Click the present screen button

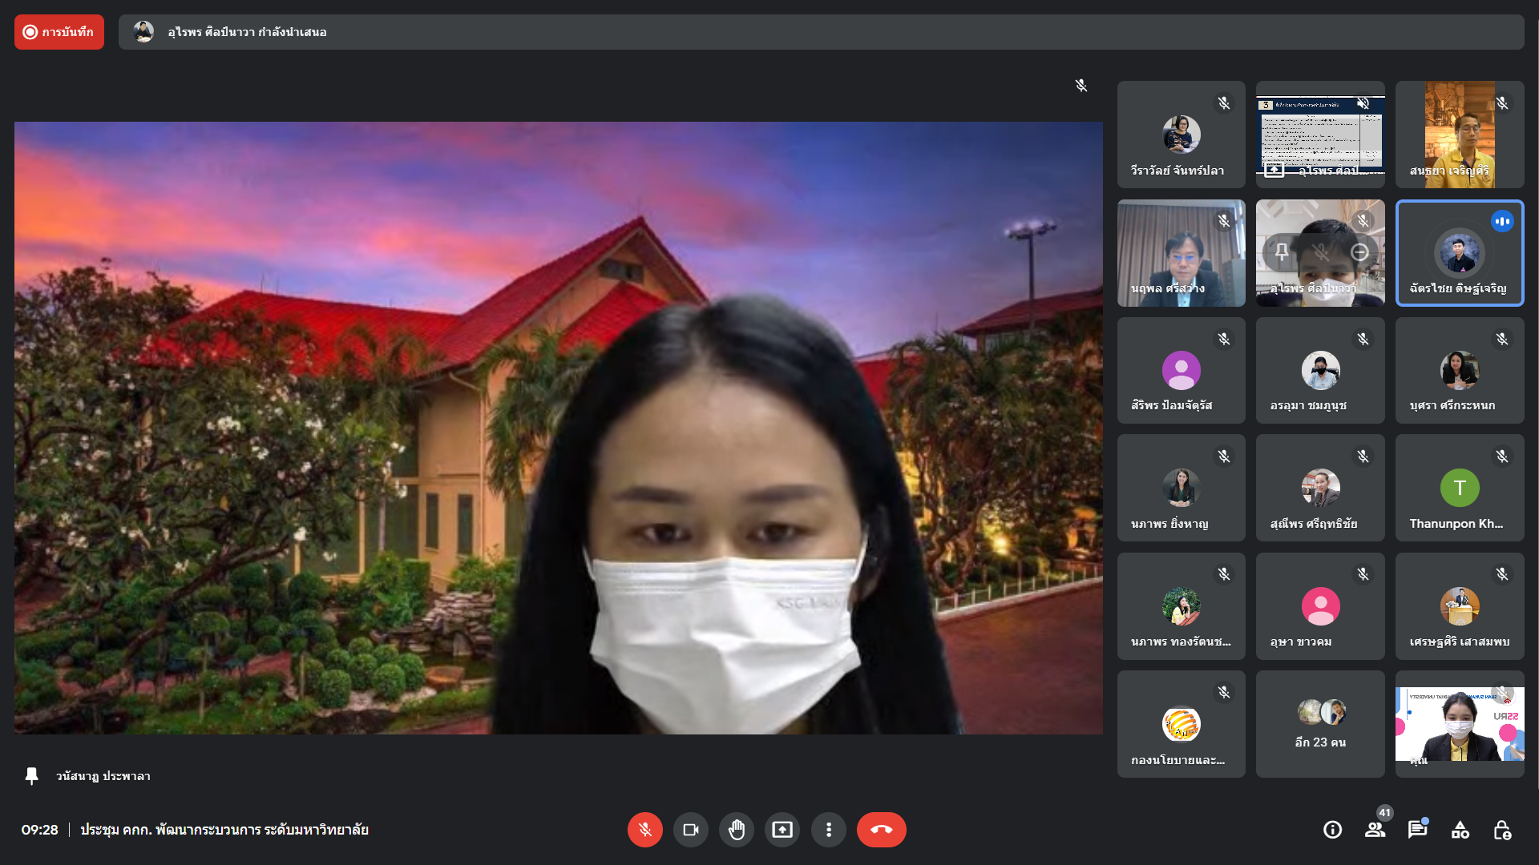coord(782,830)
